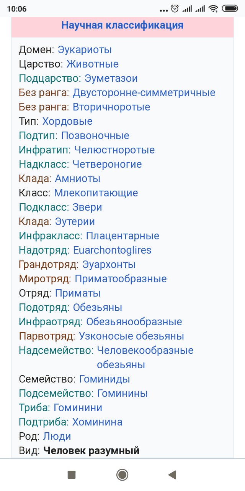245x491 pixels.
Task: Select the Узконосые обезьяны link
Action: (x=131, y=336)
